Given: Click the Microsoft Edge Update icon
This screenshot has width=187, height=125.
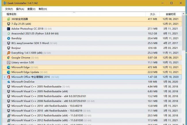Looking at the screenshot, I should 9,72.
